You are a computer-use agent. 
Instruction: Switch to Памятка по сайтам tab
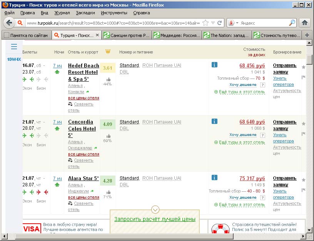click(26, 35)
